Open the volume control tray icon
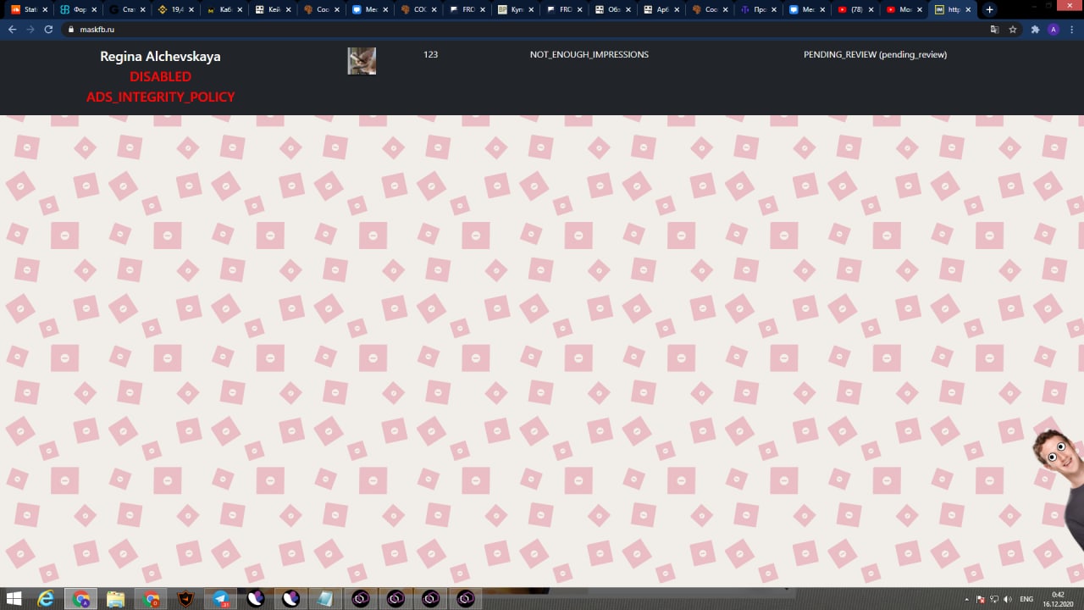Screen dimensions: 1084x610 pyautogui.click(x=1008, y=599)
